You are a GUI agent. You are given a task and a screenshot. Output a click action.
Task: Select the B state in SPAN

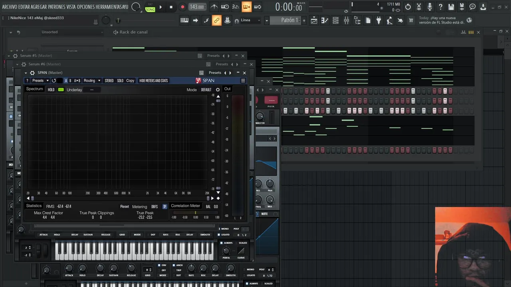coord(70,81)
